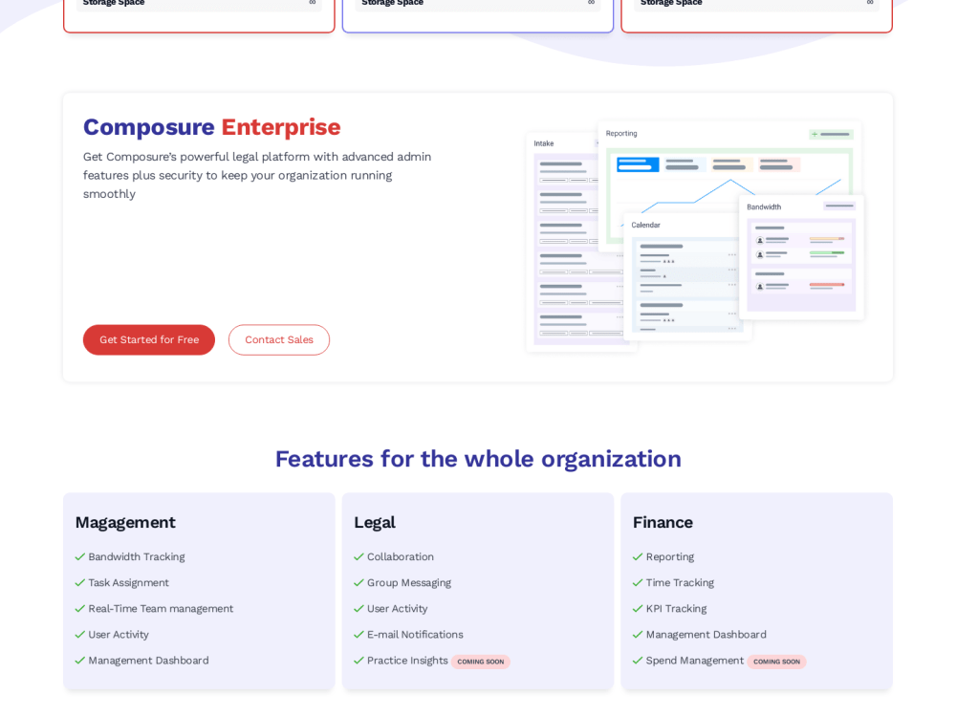Click the Group Messaging feature text
This screenshot has width=956, height=717.
[409, 583]
